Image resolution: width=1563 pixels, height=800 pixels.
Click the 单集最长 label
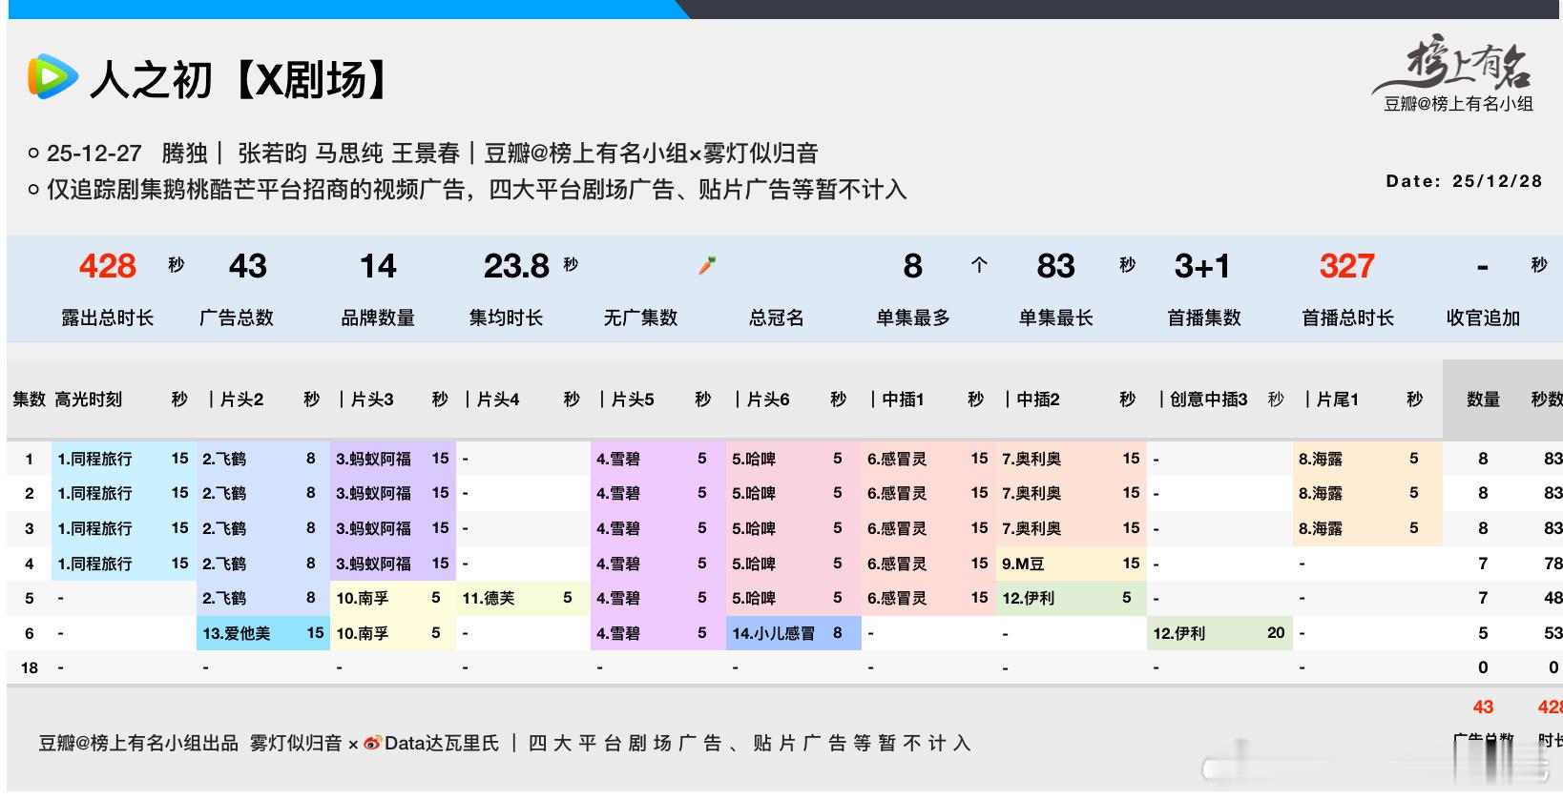pyautogui.click(x=1055, y=318)
